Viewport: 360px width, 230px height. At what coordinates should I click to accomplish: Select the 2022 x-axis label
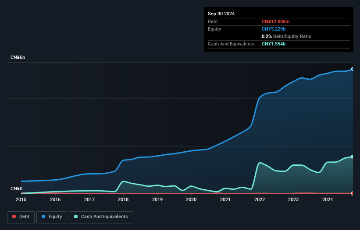coord(260,199)
